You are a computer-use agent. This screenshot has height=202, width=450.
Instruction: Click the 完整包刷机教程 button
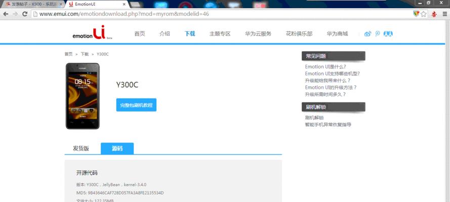click(x=136, y=105)
